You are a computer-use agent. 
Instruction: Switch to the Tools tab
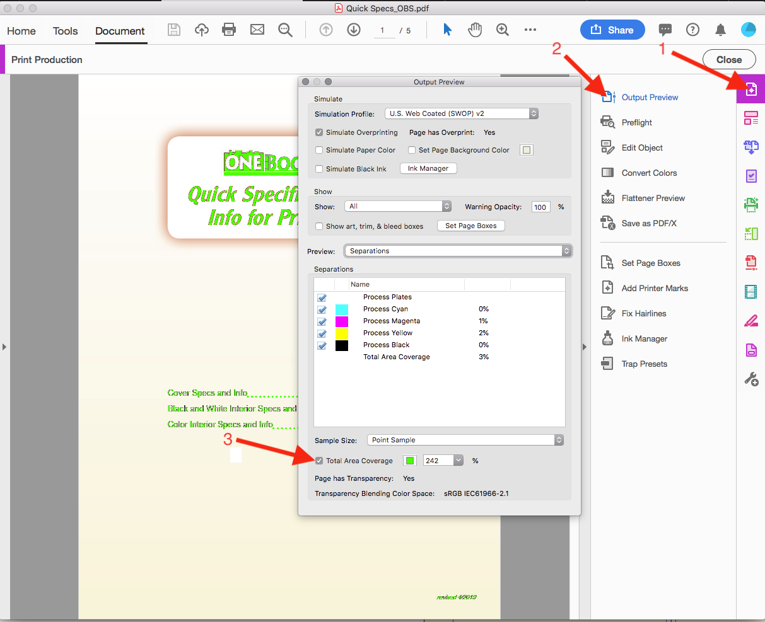65,31
